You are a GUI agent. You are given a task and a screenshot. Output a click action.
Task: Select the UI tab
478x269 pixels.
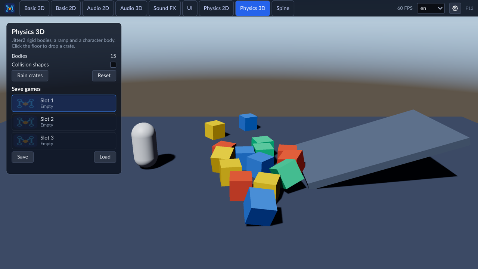coord(190,8)
